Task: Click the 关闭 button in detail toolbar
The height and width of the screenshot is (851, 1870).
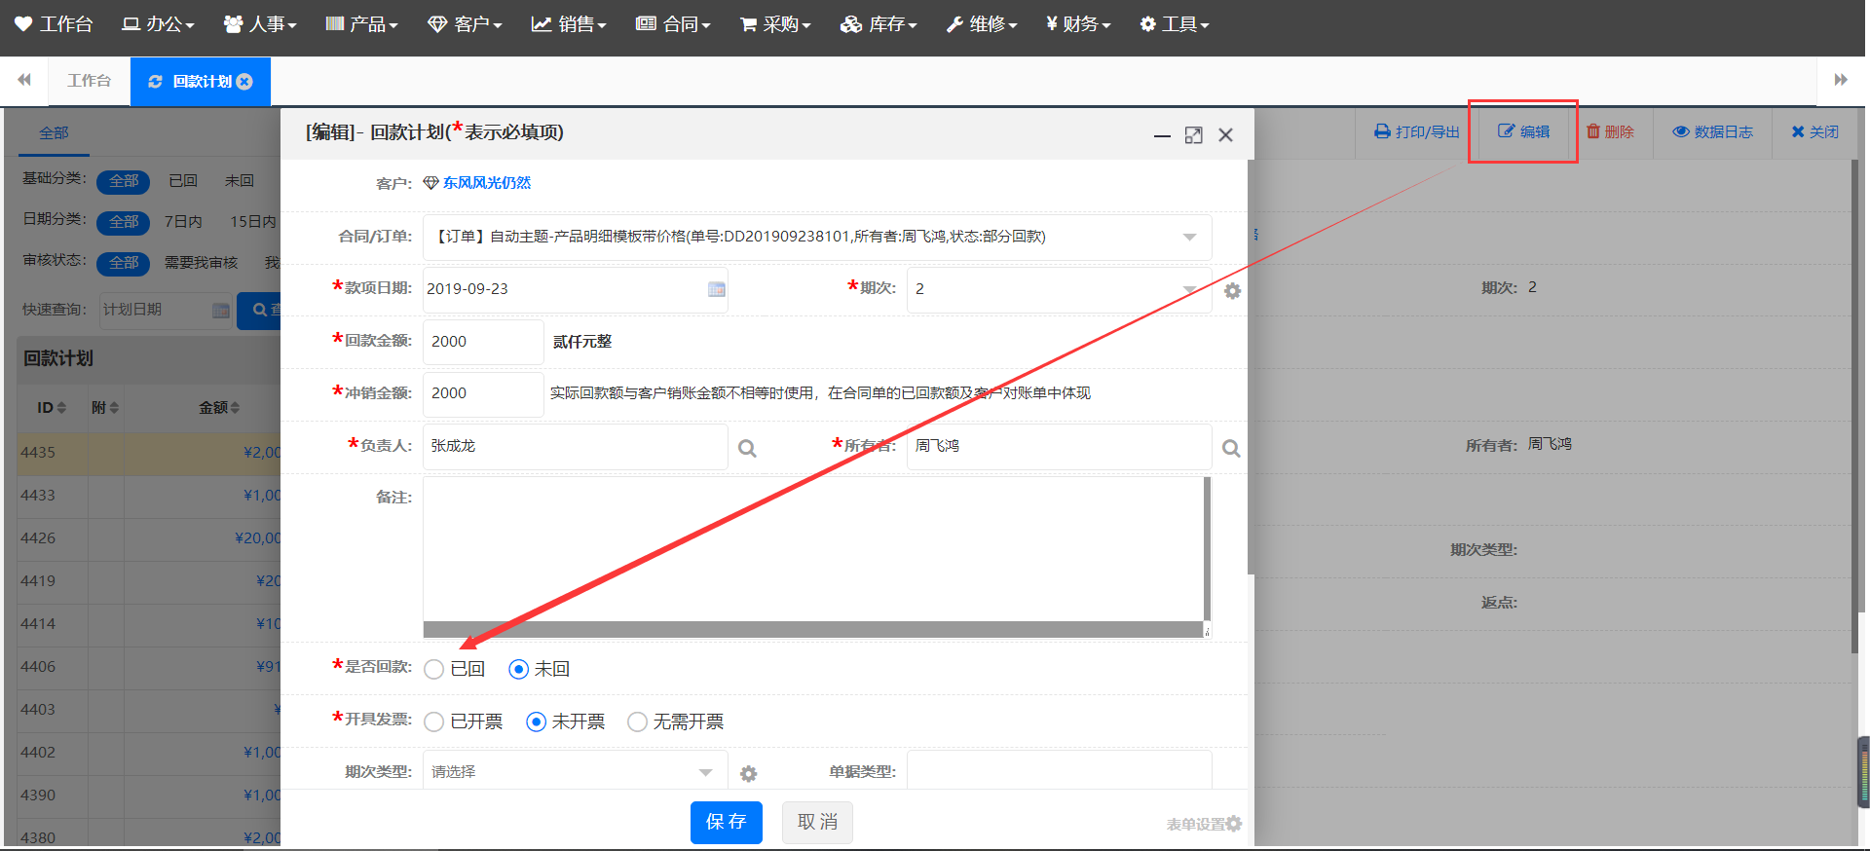Action: pos(1814,131)
